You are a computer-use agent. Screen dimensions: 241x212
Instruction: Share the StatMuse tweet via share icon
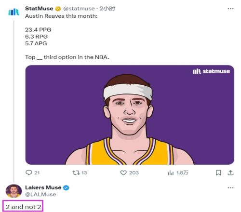(230, 172)
